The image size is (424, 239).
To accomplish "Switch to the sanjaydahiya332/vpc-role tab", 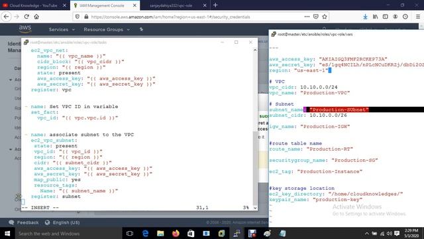I will click(171, 5).
